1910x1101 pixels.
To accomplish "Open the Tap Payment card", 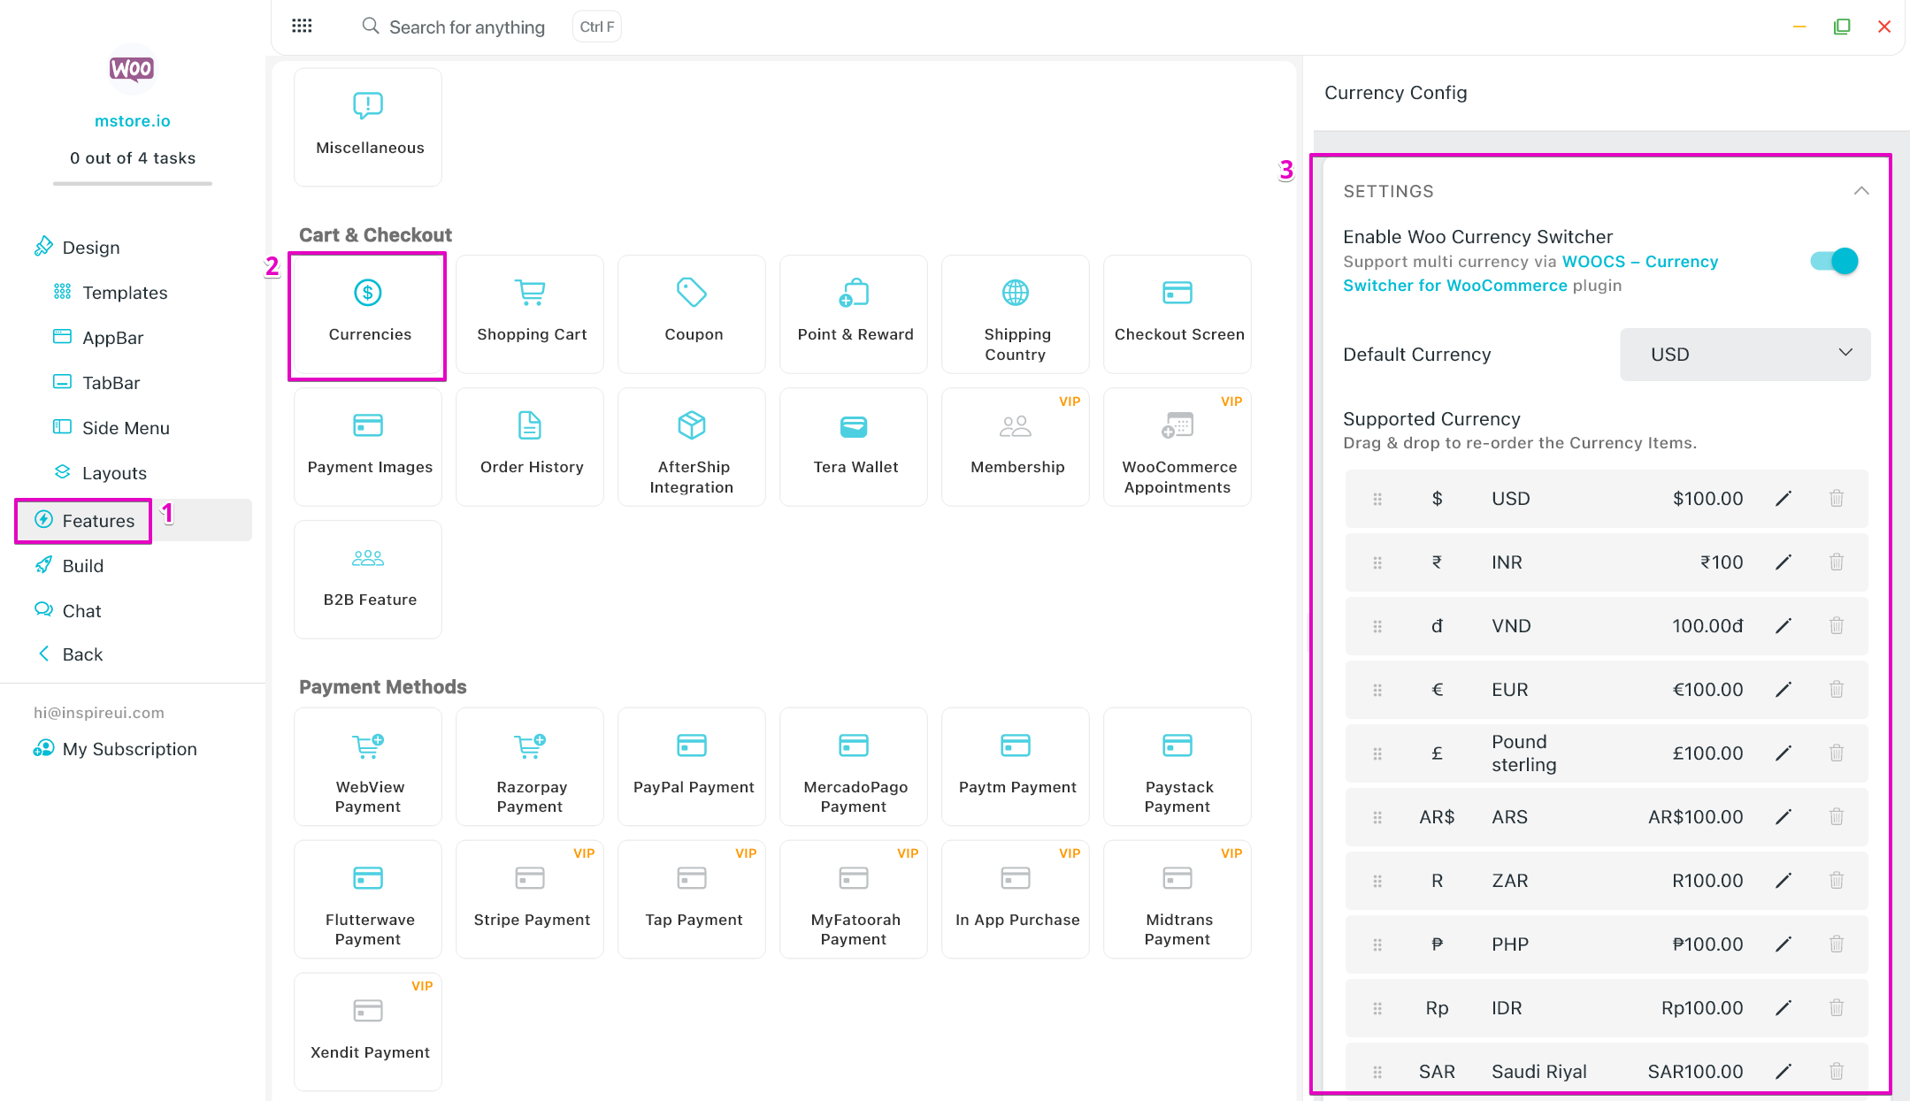I will pos(692,899).
